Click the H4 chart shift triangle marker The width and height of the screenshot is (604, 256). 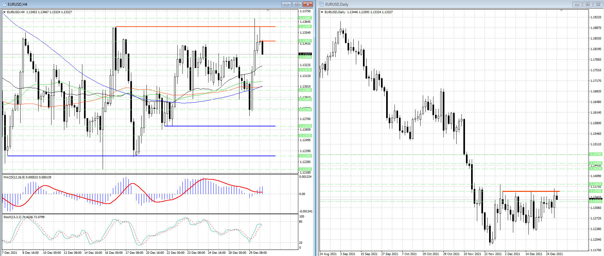[268, 11]
